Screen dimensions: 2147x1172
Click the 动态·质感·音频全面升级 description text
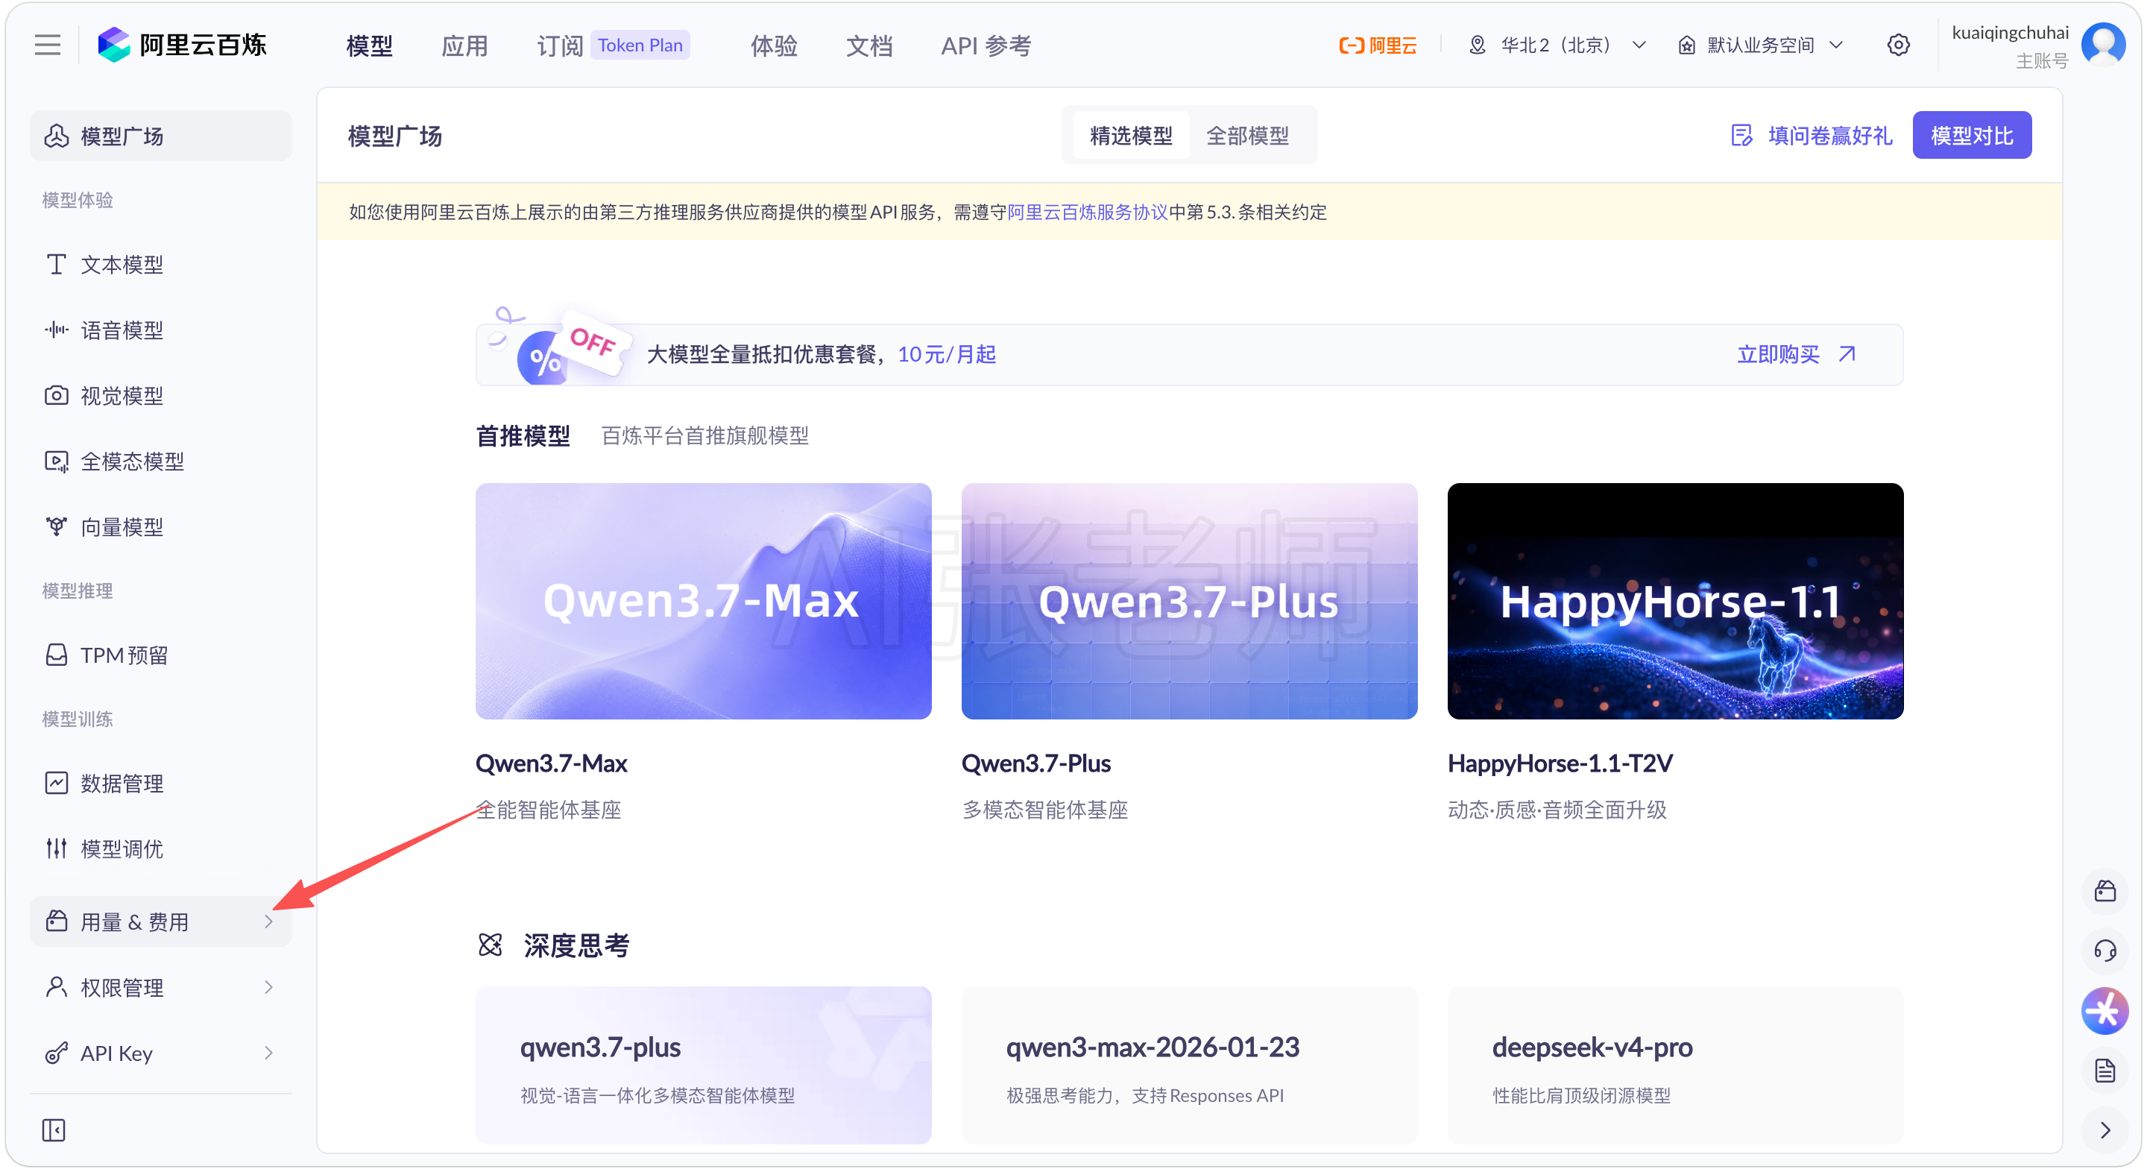(x=1557, y=810)
